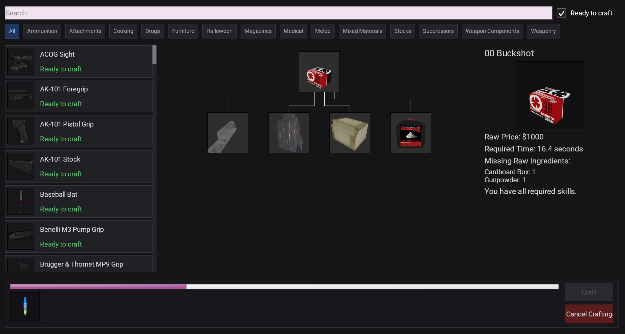
Task: Click the metal scrap ingredient icon
Action: [227, 133]
